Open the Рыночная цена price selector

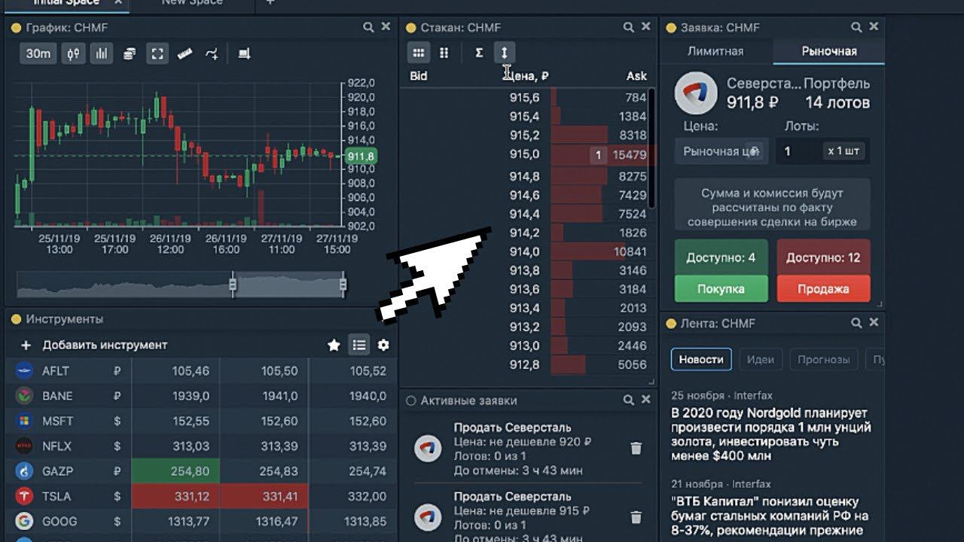tap(721, 151)
